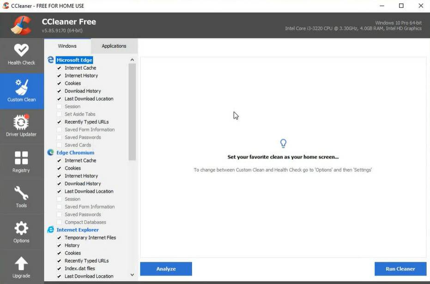Click the Analyze button
Viewport: 430px width, 284px height.
[166, 269]
